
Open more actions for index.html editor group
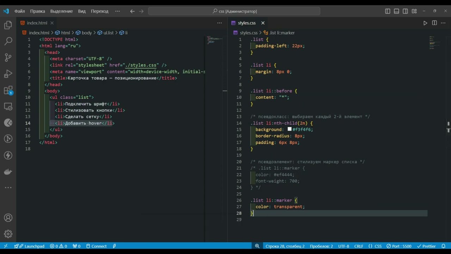pyautogui.click(x=220, y=23)
